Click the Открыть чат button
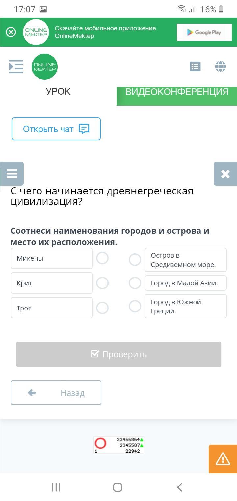Viewport: 237px width, 501px height. (x=56, y=129)
